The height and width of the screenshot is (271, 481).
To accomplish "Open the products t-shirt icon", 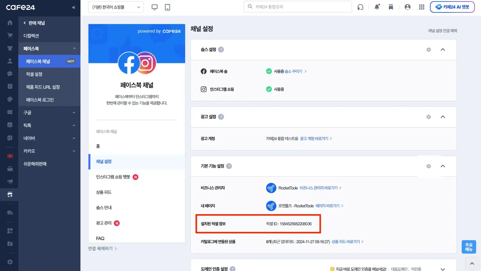I will click(10, 48).
